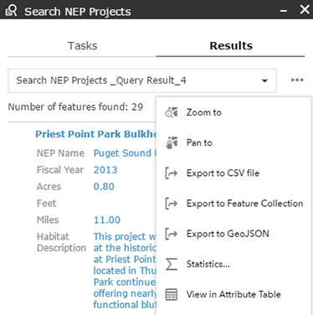Click the Habitat Description field label
This screenshot has width=313, height=315.
61,242
